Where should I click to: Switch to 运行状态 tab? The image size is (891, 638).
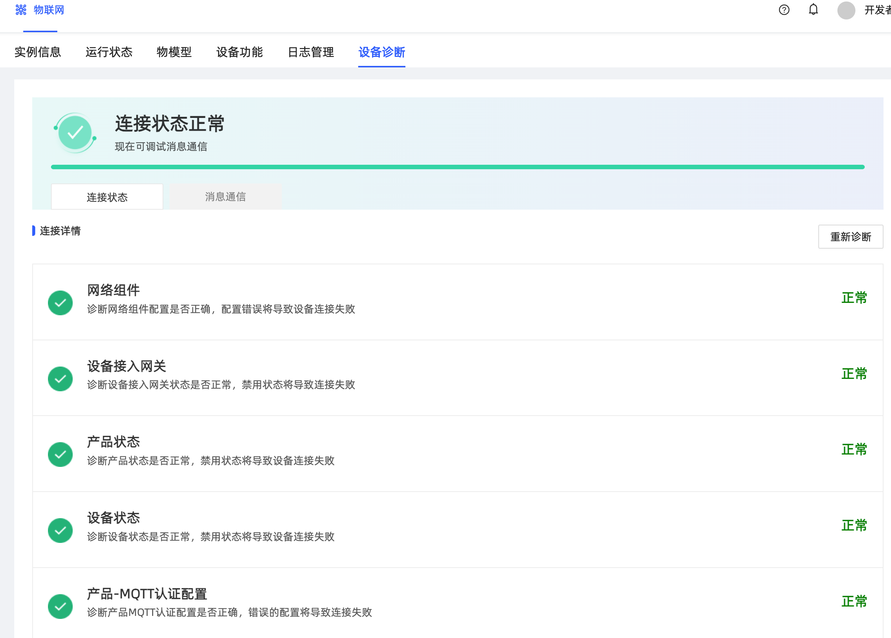pos(109,52)
